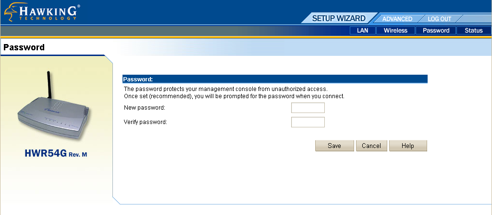Click the Password page heading

point(24,47)
